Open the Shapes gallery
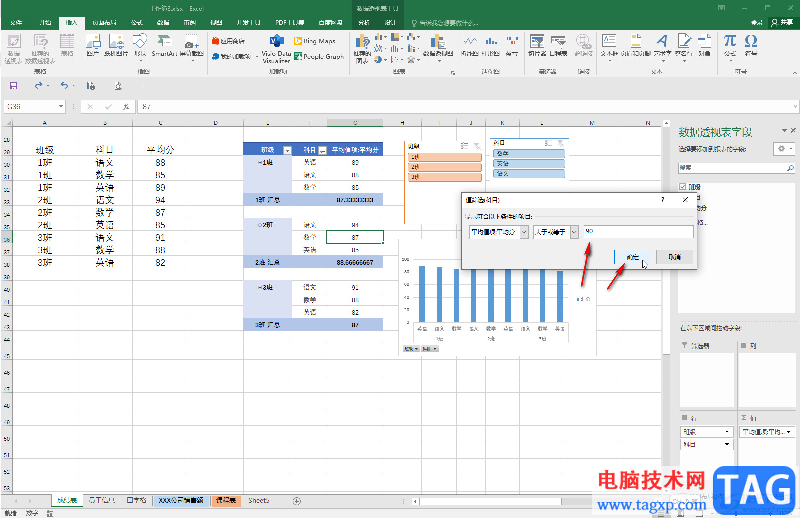 140,47
